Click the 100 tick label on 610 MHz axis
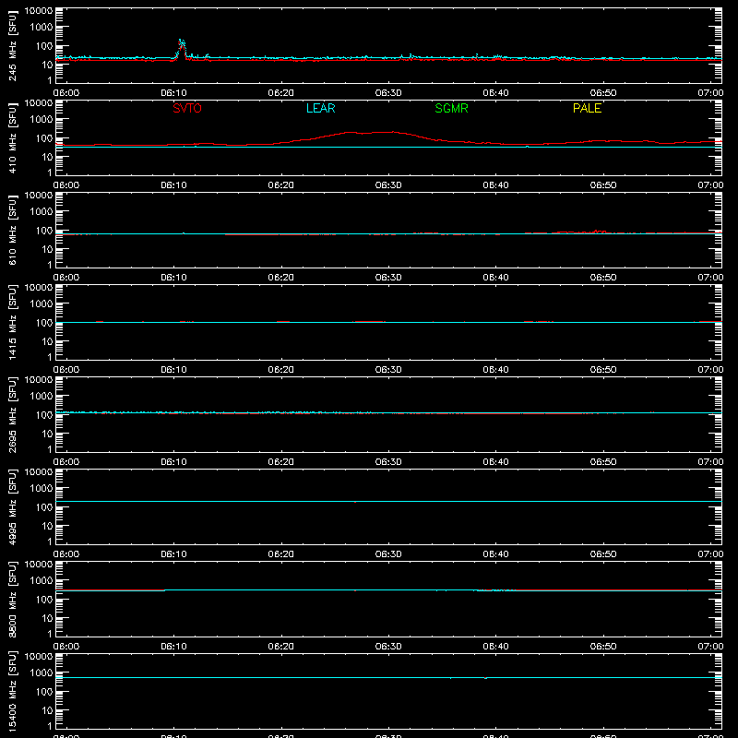The height and width of the screenshot is (738, 738). tap(44, 231)
